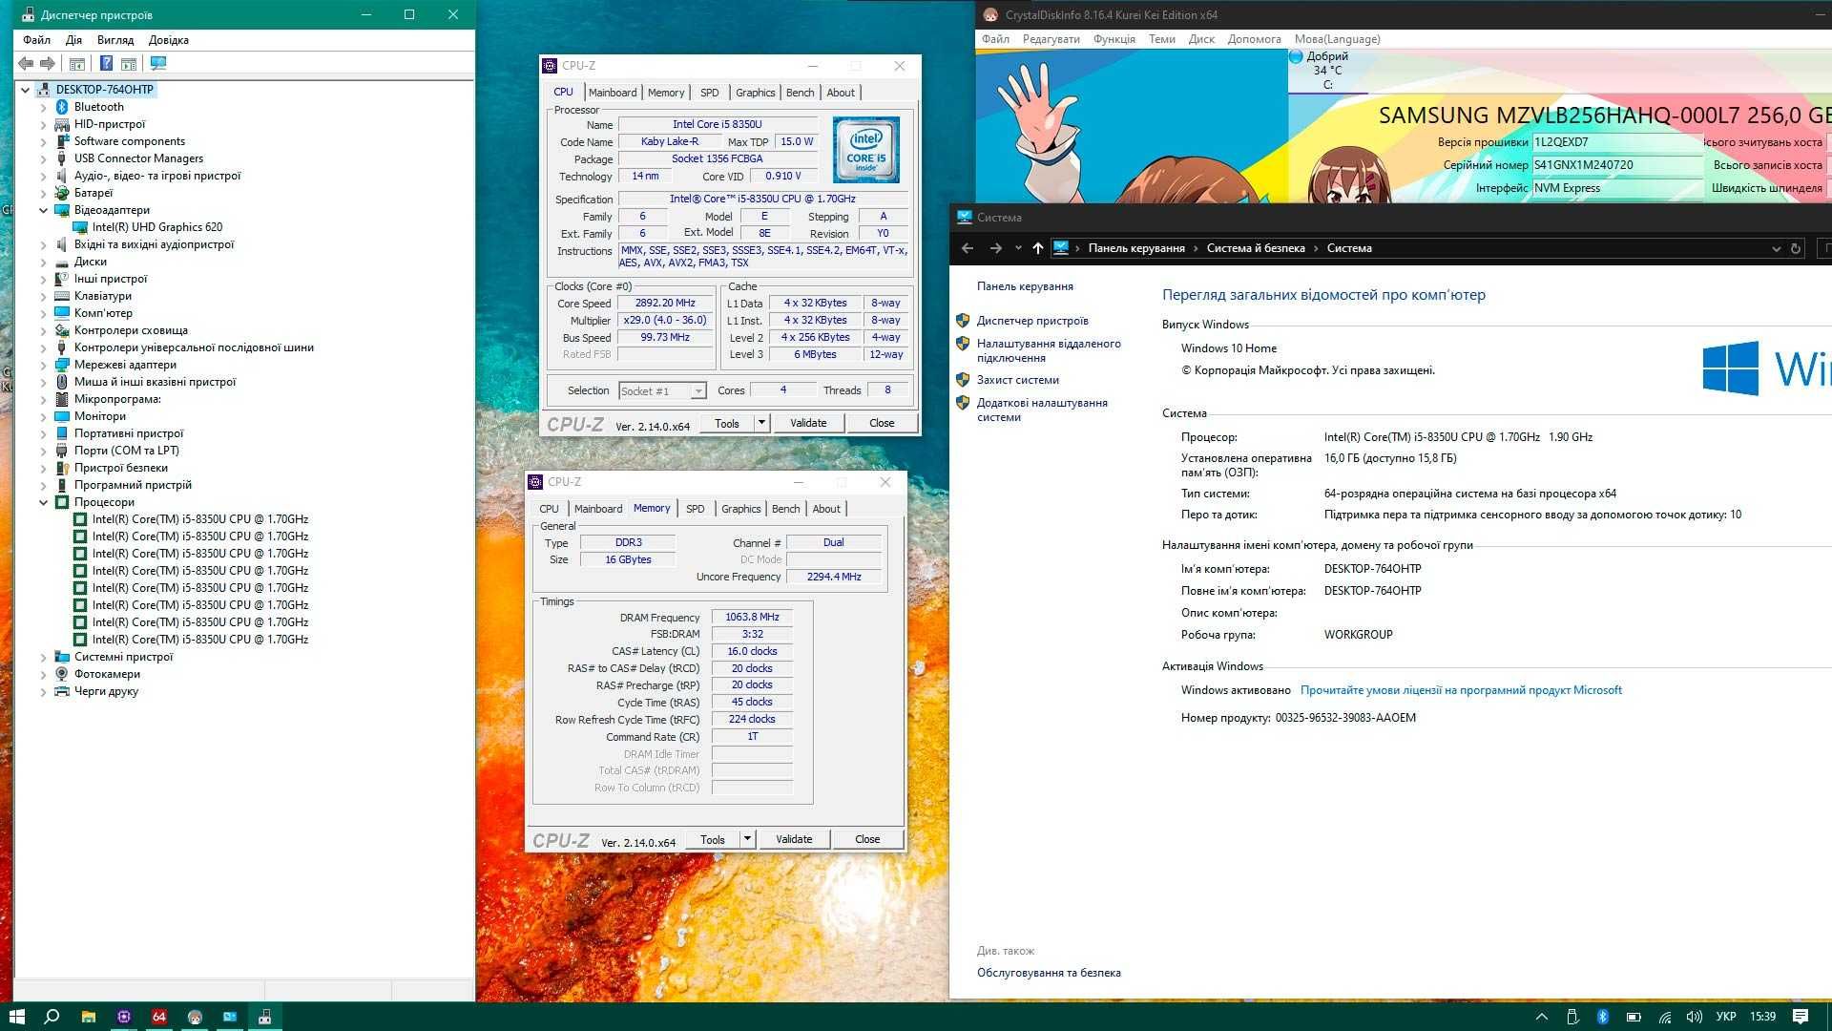Click the up arrow in Система window navigation
This screenshot has width=1832, height=1031.
(x=1037, y=248)
